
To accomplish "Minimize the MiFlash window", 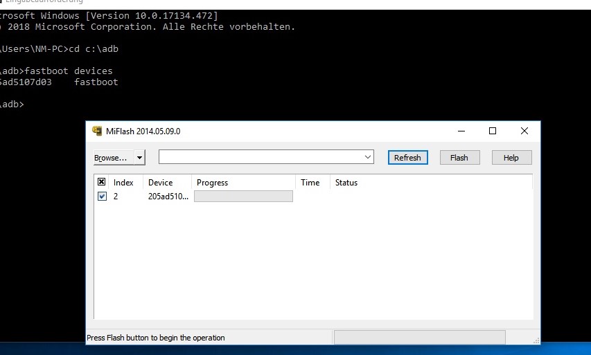I will [461, 131].
